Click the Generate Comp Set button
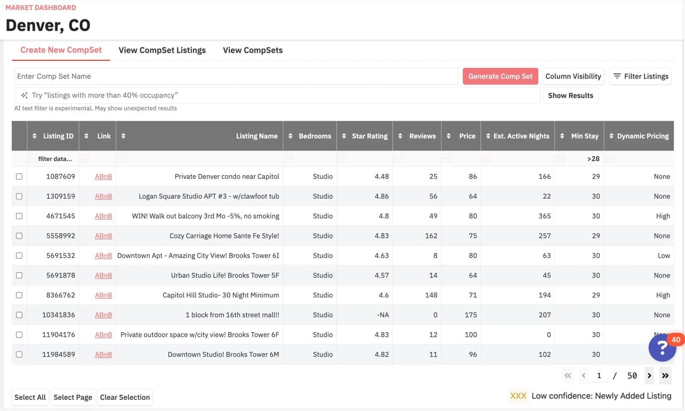The height and width of the screenshot is (411, 685). click(500, 76)
